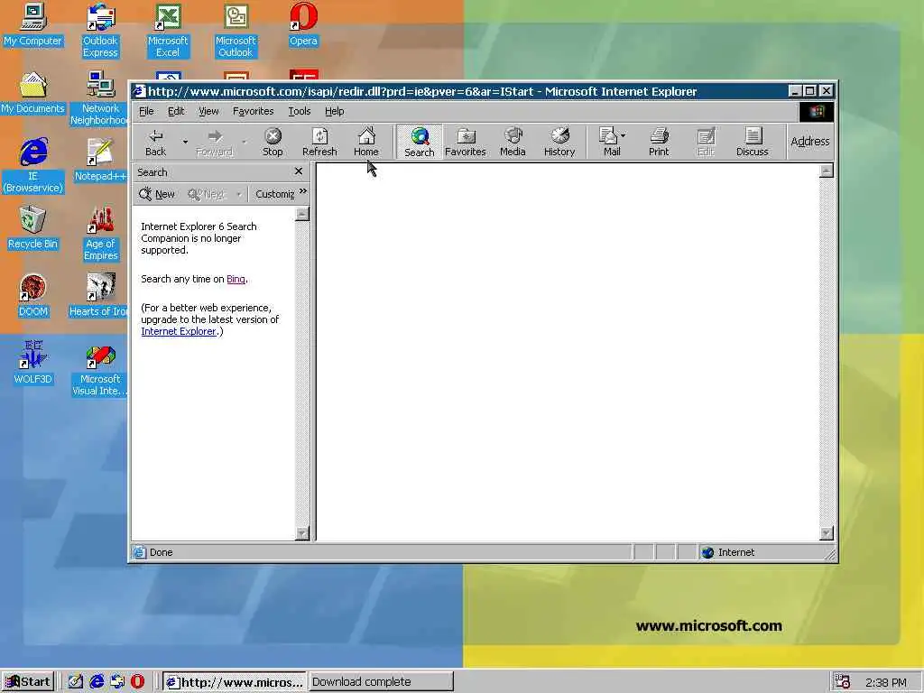
Task: Click the Show Desktop quick launch icon
Action: 76,682
